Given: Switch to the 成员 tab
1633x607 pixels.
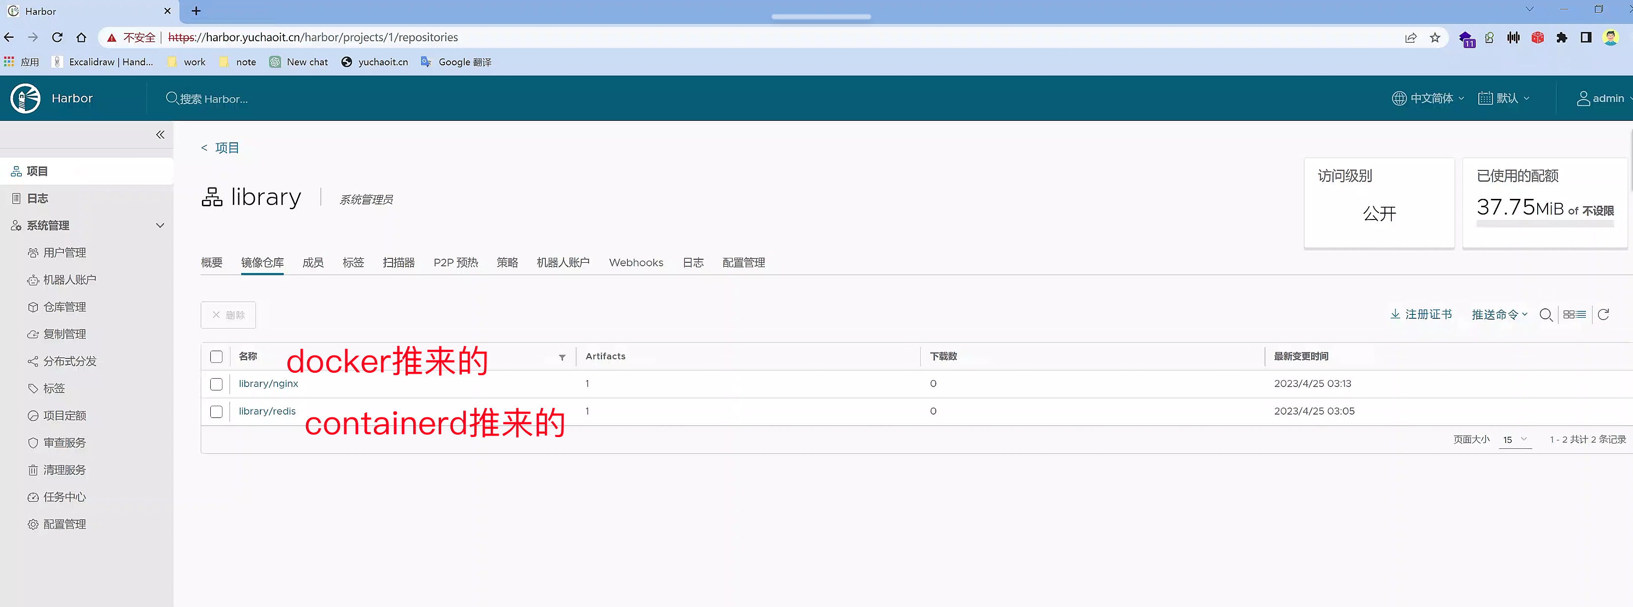Looking at the screenshot, I should (x=312, y=262).
